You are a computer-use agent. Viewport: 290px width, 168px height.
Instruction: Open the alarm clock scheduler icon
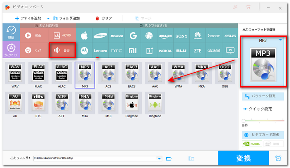[278, 158]
